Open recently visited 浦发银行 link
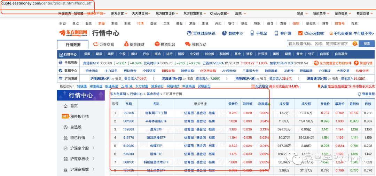The width and height of the screenshot is (376, 176). (158, 86)
